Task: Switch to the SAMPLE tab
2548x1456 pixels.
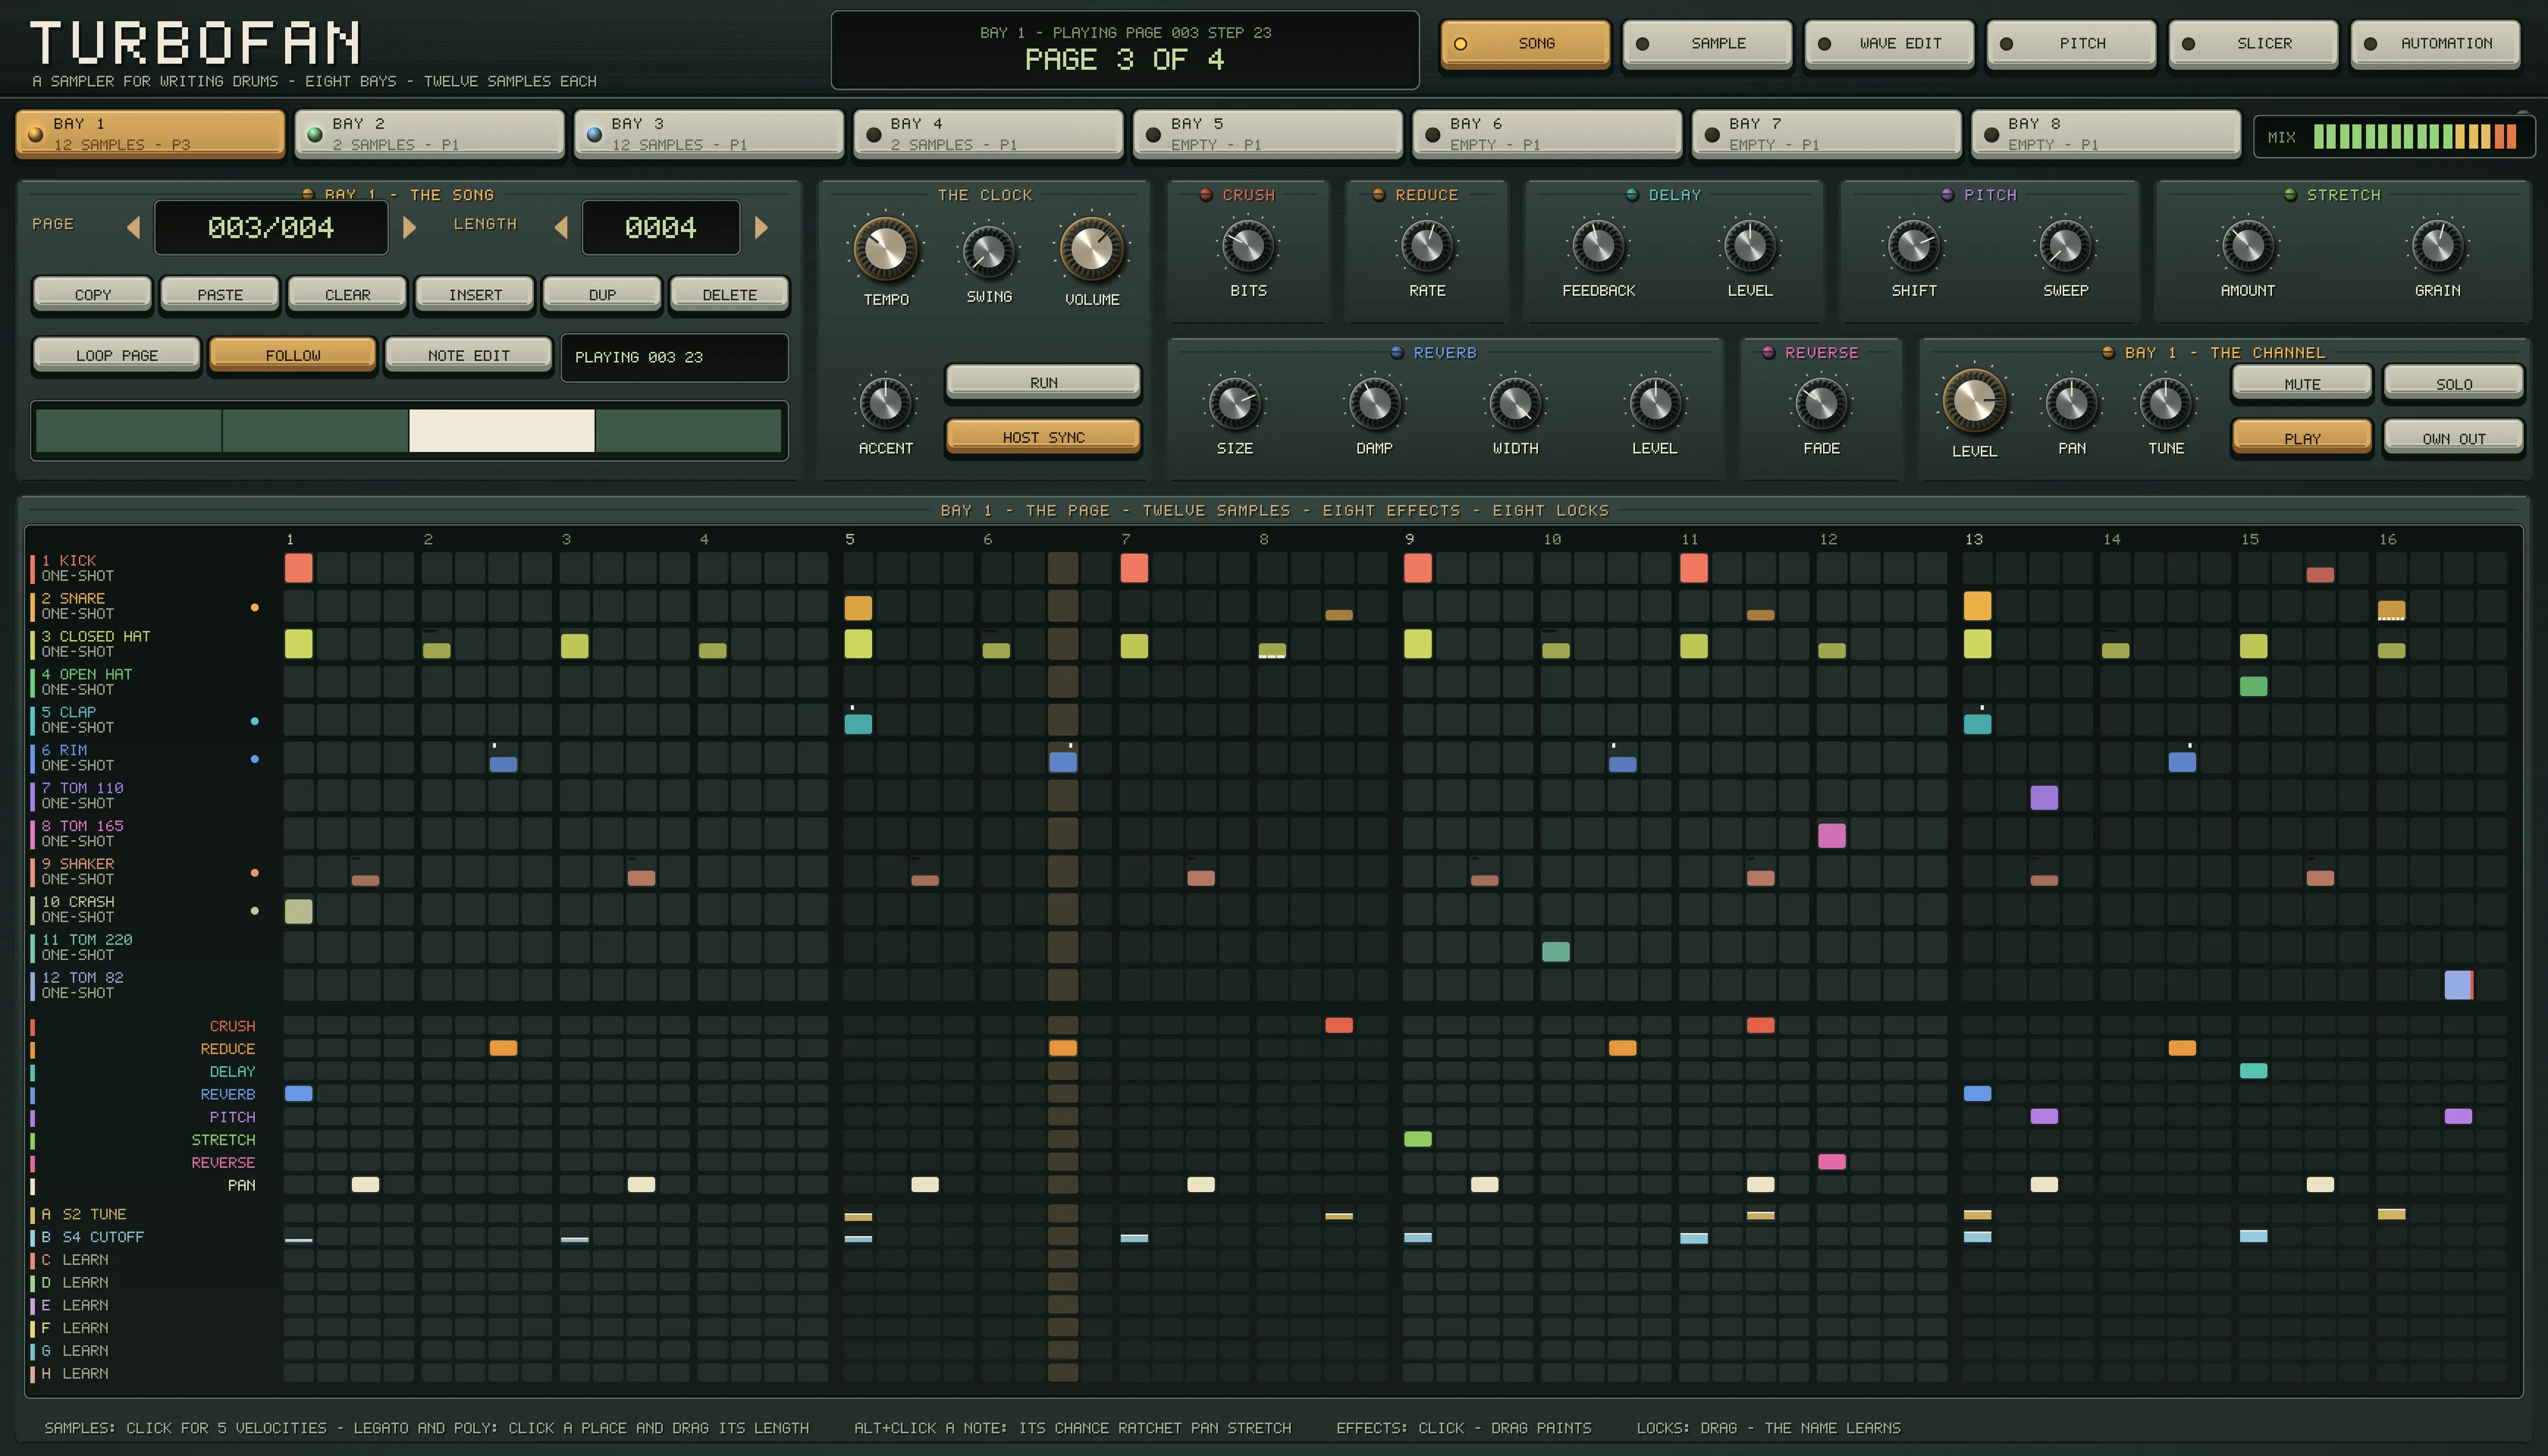Action: [1707, 44]
